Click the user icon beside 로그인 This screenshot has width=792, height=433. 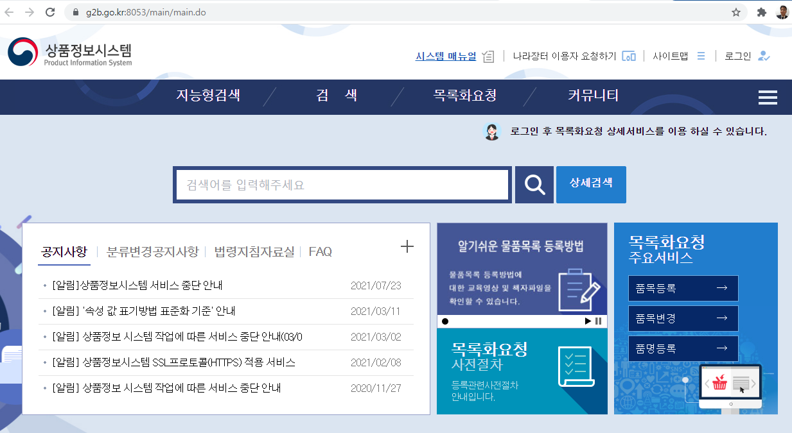[764, 56]
